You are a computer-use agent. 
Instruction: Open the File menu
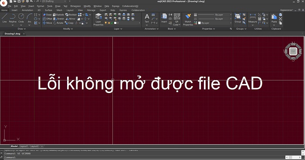click(x=10, y=6)
